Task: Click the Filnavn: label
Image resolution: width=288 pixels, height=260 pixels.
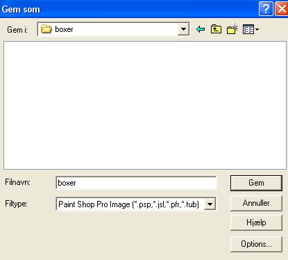Action: point(18,182)
